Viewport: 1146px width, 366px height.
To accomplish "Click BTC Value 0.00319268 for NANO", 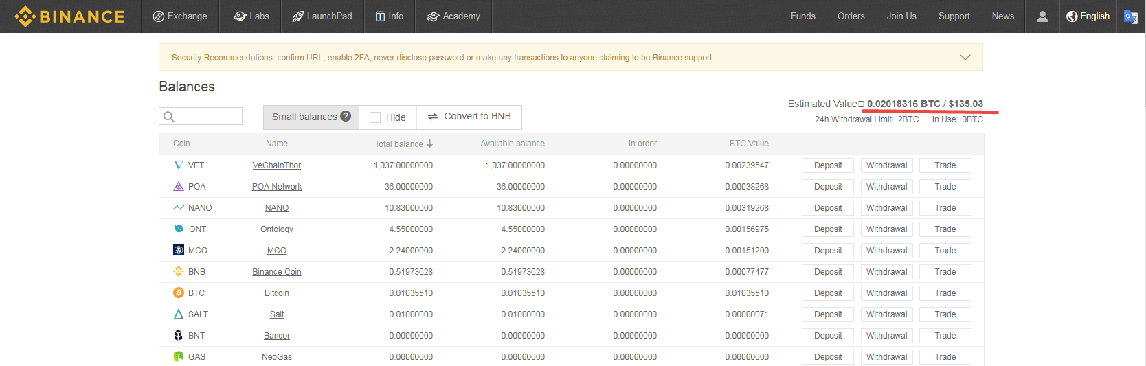I will tap(747, 208).
